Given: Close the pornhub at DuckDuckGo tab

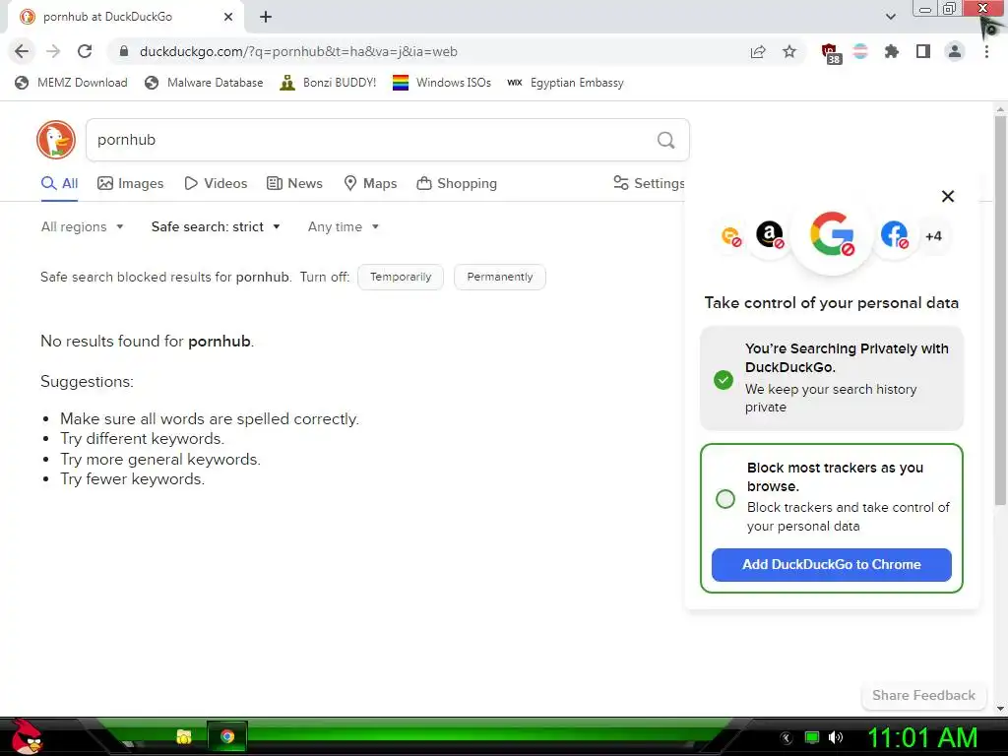Looking at the screenshot, I should pyautogui.click(x=228, y=17).
